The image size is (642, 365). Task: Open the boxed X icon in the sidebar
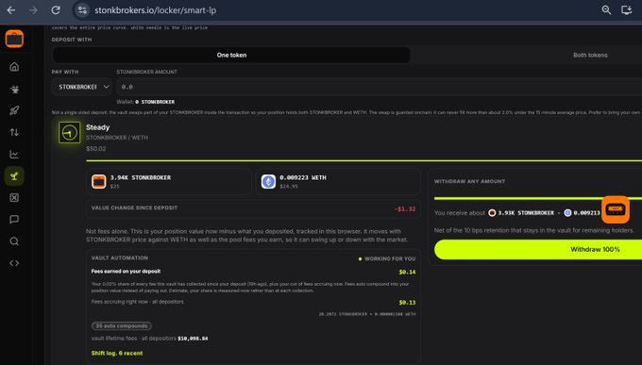(x=14, y=198)
